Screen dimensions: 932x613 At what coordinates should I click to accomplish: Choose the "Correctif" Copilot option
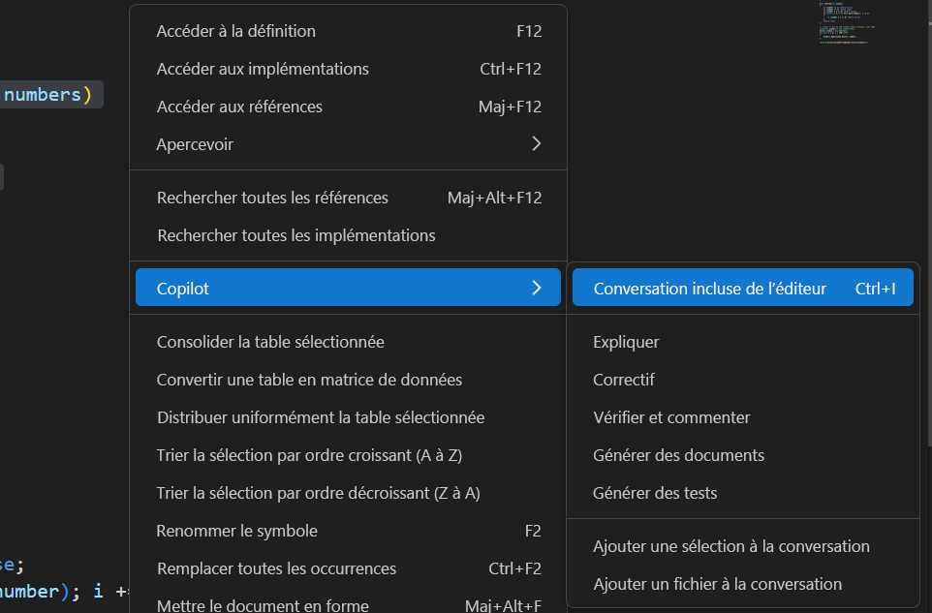(x=622, y=380)
